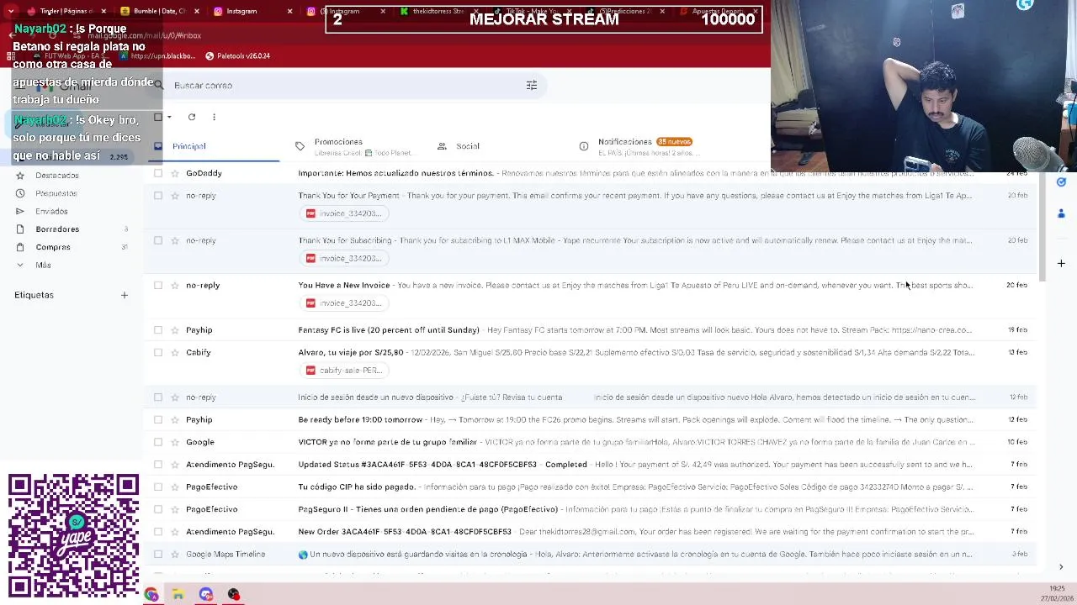Screen dimensions: 1077x605
Task: Select the GoDaddy email checkbox
Action: click(x=158, y=173)
